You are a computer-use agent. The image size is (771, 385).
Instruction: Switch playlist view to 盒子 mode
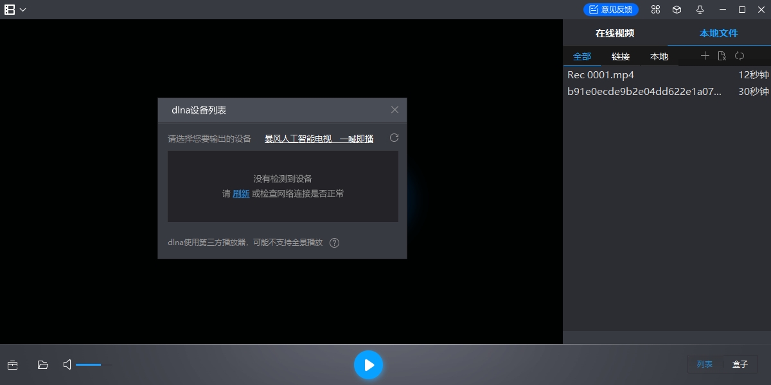(740, 364)
